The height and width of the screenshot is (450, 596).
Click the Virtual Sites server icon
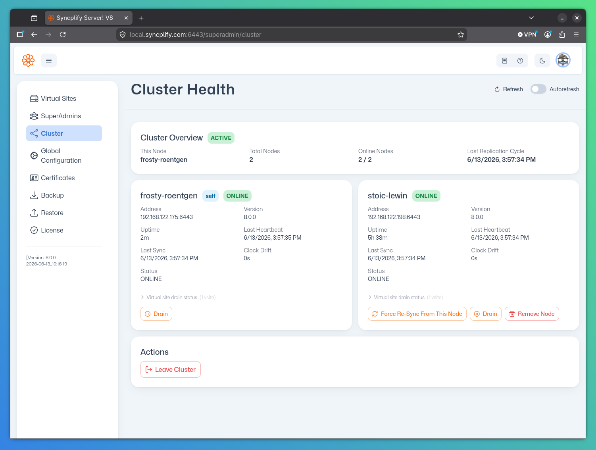coord(34,98)
